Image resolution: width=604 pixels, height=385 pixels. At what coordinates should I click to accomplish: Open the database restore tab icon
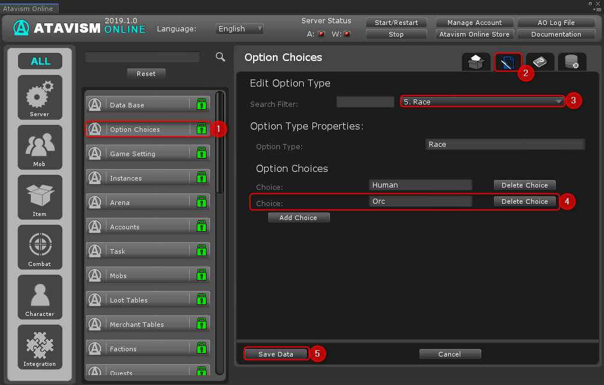(571, 62)
